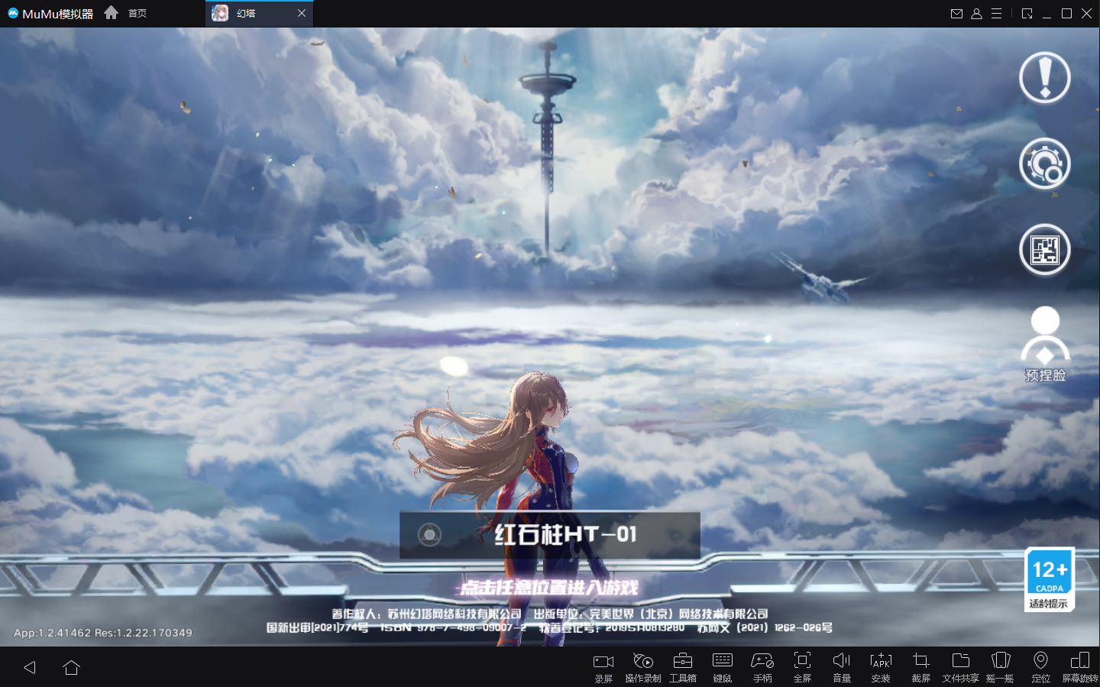Image resolution: width=1100 pixels, height=687 pixels.
Task: Open 手柄 gamepad settings
Action: (762, 667)
